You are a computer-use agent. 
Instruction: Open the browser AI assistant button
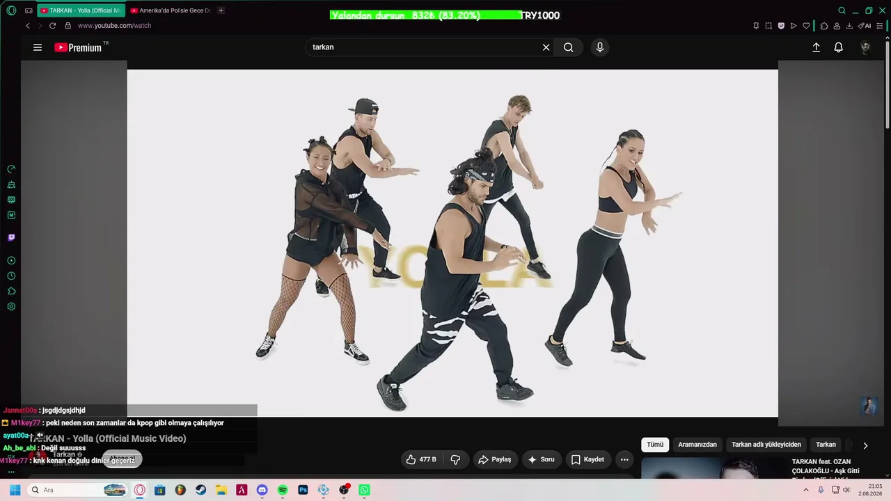coord(865,26)
